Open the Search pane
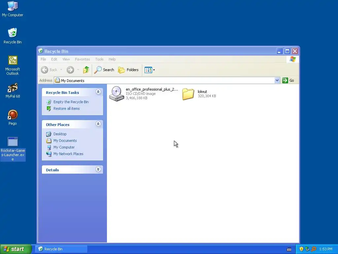The height and width of the screenshot is (254, 338). pos(104,70)
